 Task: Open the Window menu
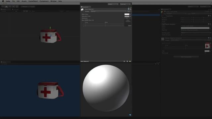point(53,1)
